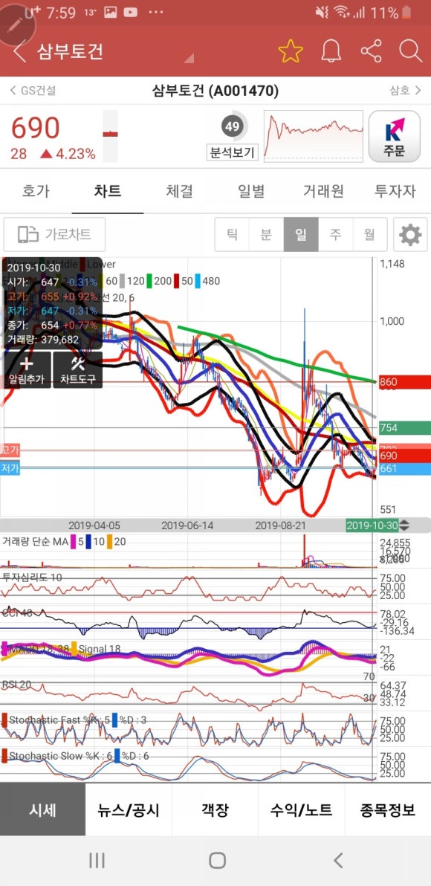Switch to 호가 tab

coord(36,191)
